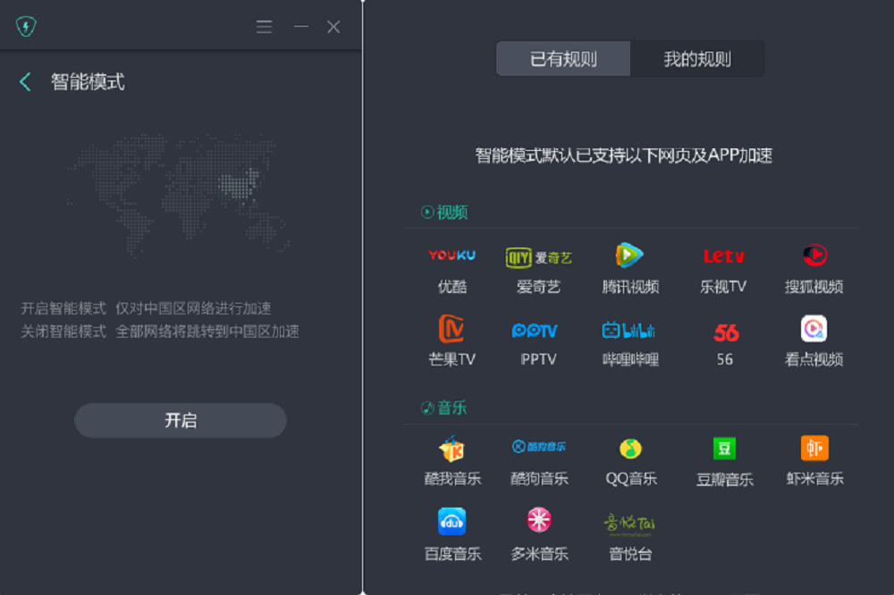Click the 看点视频 label text
Image resolution: width=894 pixels, height=595 pixels.
(814, 359)
